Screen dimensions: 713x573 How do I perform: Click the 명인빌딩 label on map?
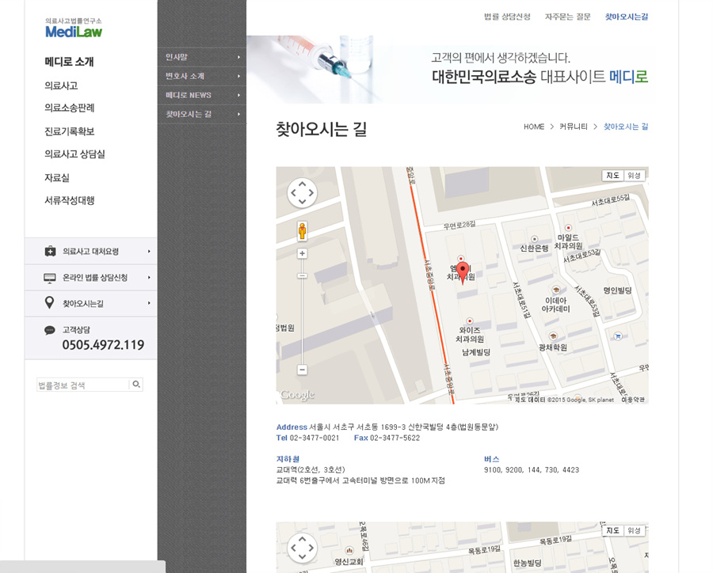(x=617, y=290)
